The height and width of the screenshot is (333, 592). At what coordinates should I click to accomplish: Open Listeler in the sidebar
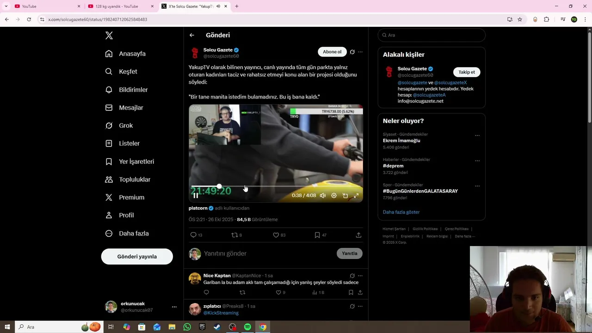pos(122,143)
